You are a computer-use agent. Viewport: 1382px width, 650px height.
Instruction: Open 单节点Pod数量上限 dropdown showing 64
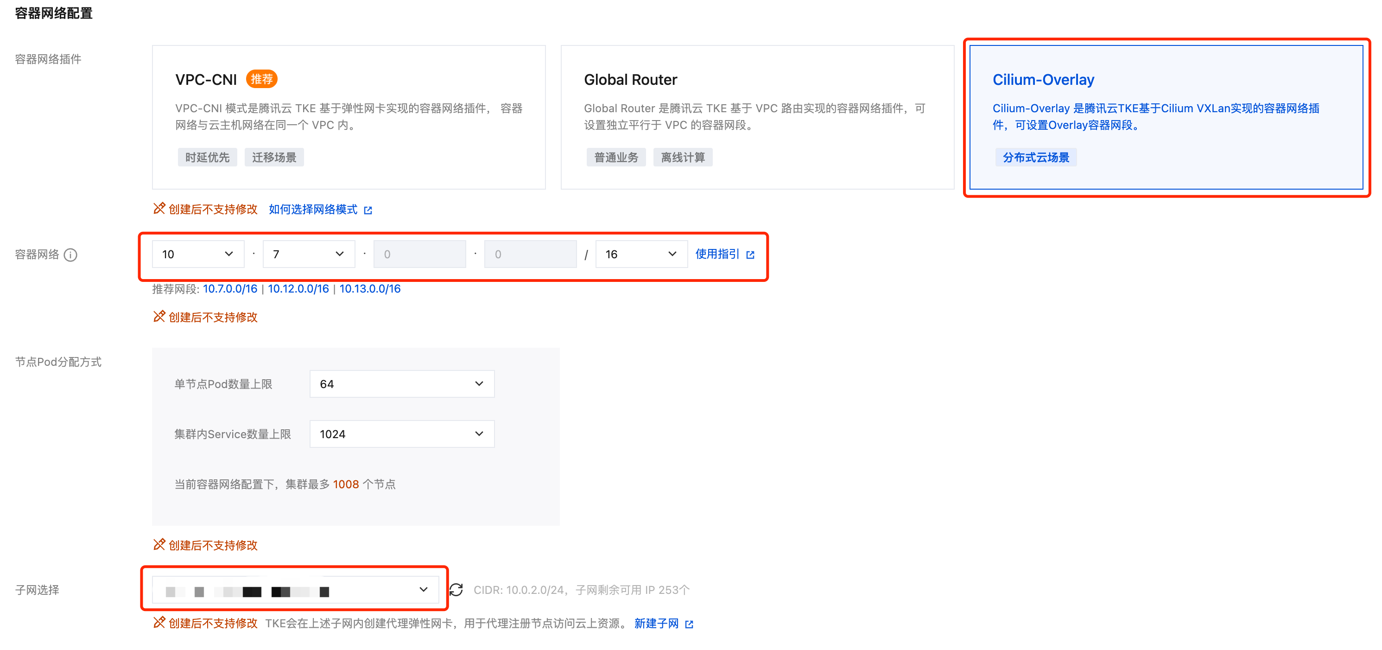click(x=401, y=384)
